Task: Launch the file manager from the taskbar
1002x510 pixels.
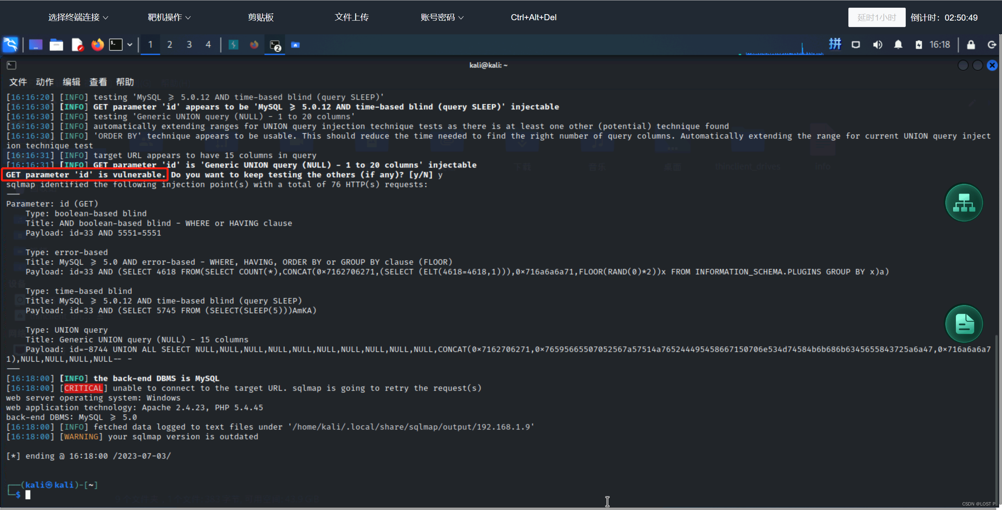Action: tap(56, 44)
